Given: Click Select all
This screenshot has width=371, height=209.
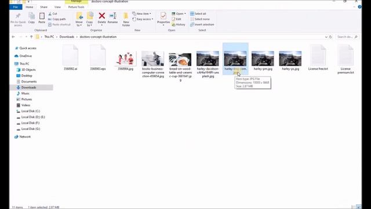Looking at the screenshot, I should (x=198, y=14).
